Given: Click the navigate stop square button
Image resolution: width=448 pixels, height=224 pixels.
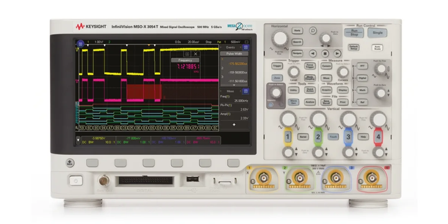Looking at the screenshot, I should pos(325,53).
